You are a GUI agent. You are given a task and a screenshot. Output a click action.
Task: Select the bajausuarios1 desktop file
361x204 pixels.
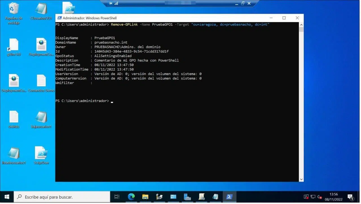(41, 117)
